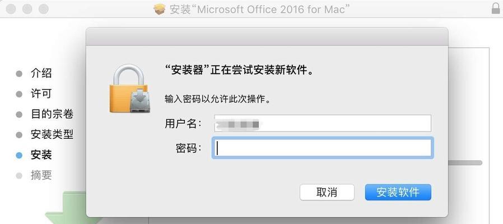Viewport: 503px width, 224px height.
Task: Go to the 目的宗卷 step
Action: tap(52, 114)
